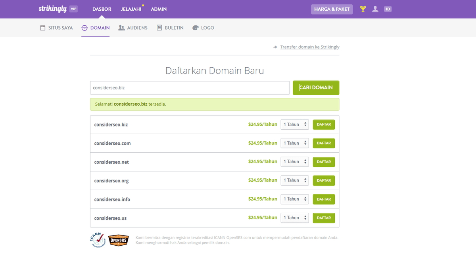
Task: Open year dropdown for considerseo.us
Action: point(295,218)
